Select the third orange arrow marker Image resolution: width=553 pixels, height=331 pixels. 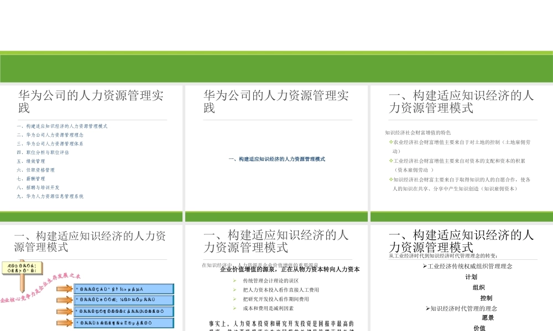pos(64,311)
